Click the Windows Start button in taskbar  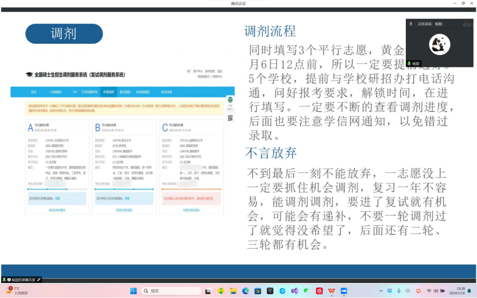tap(133, 291)
